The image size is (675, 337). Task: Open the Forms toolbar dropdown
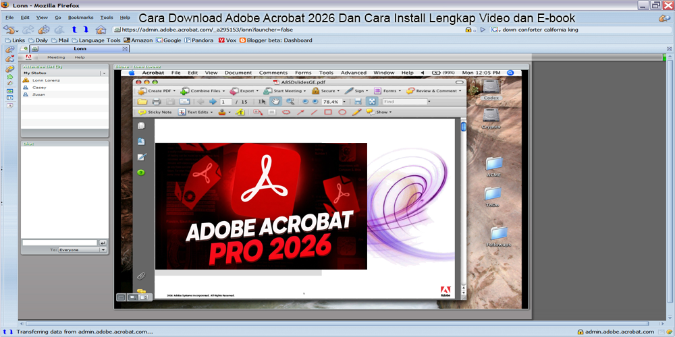coord(387,91)
